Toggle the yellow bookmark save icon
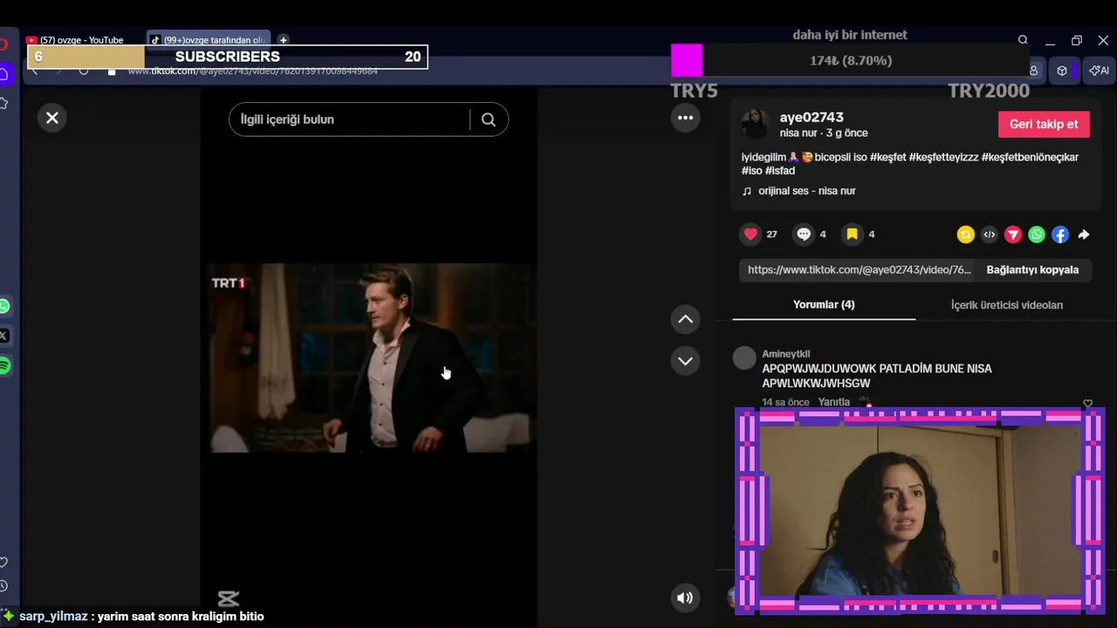The image size is (1117, 628). point(852,234)
